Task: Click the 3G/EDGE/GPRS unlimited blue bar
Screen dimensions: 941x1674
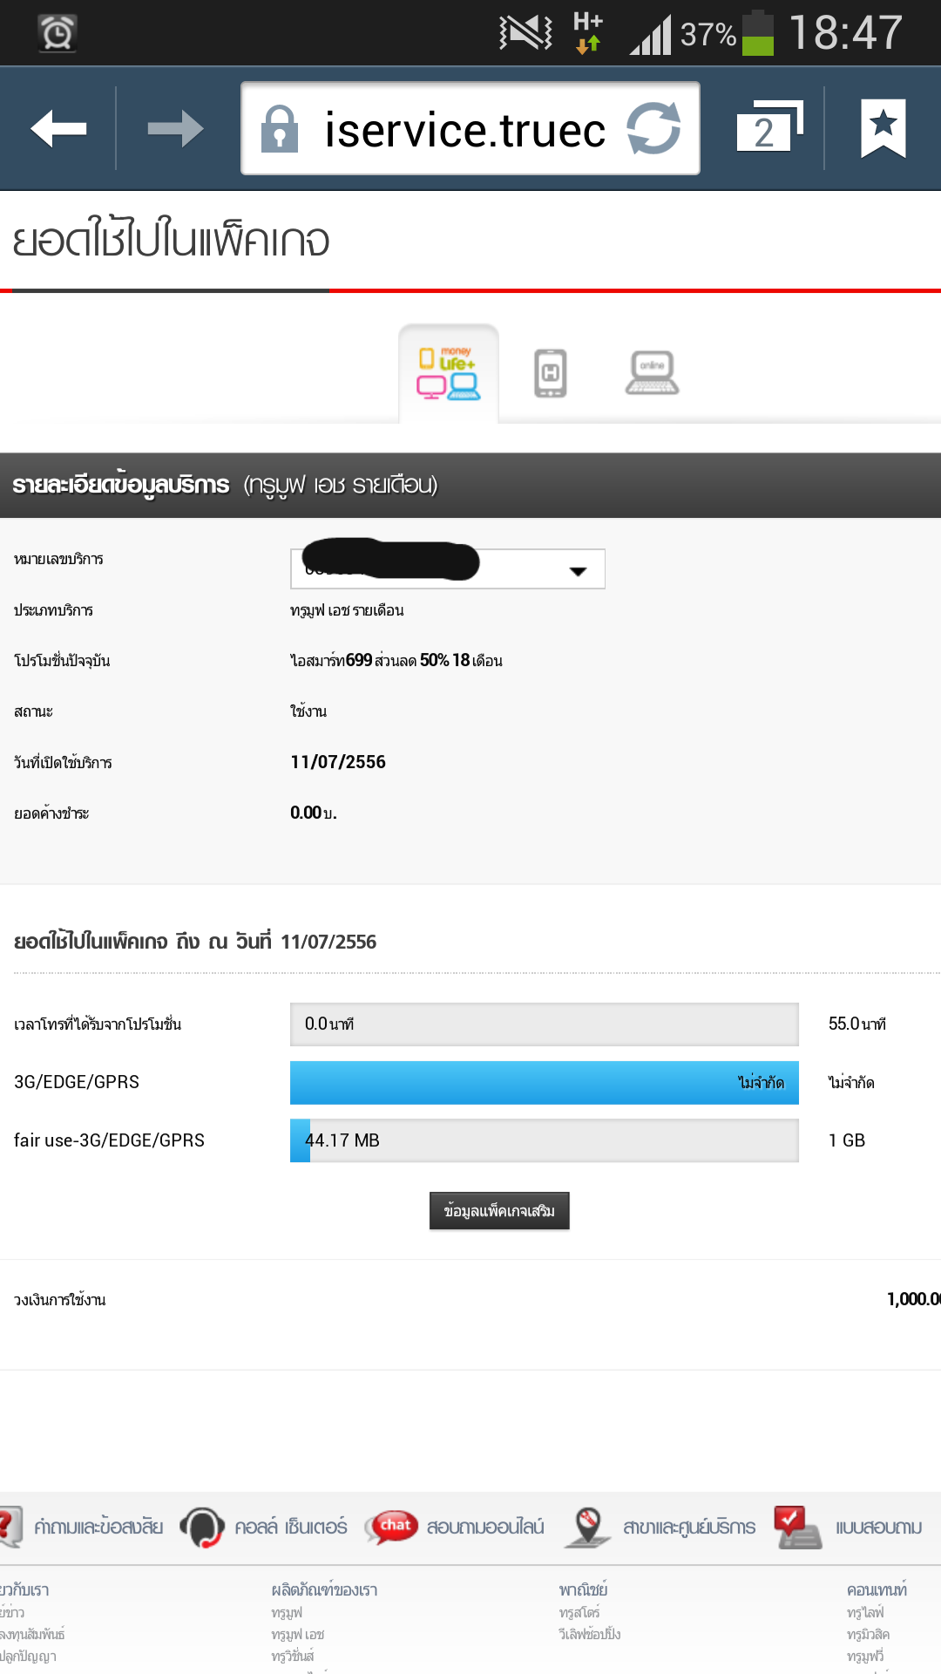Action: (545, 1082)
